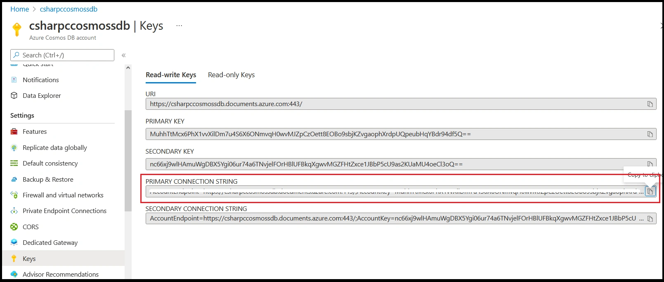Click the Features toolbox icon
The height and width of the screenshot is (282, 664).
tap(14, 132)
